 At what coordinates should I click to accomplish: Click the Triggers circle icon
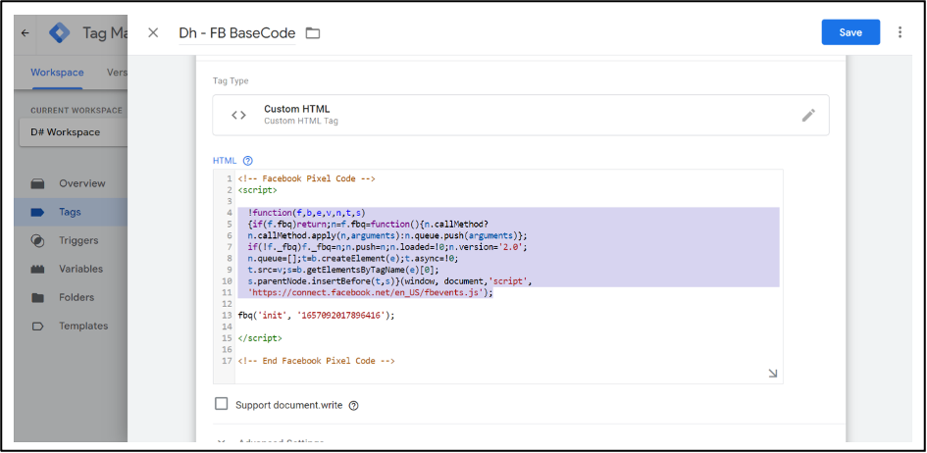pos(38,240)
